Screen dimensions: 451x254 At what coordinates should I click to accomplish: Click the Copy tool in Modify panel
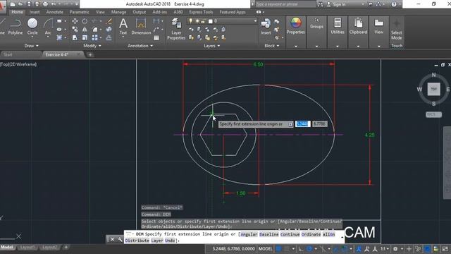(75, 30)
